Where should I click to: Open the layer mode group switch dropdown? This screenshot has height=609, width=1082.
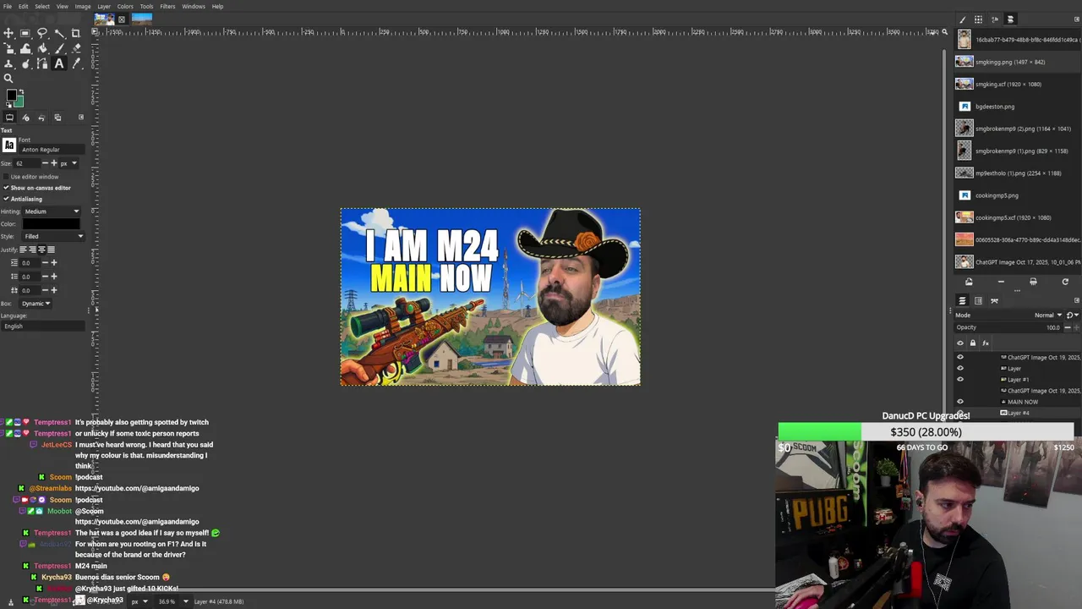(x=1073, y=315)
